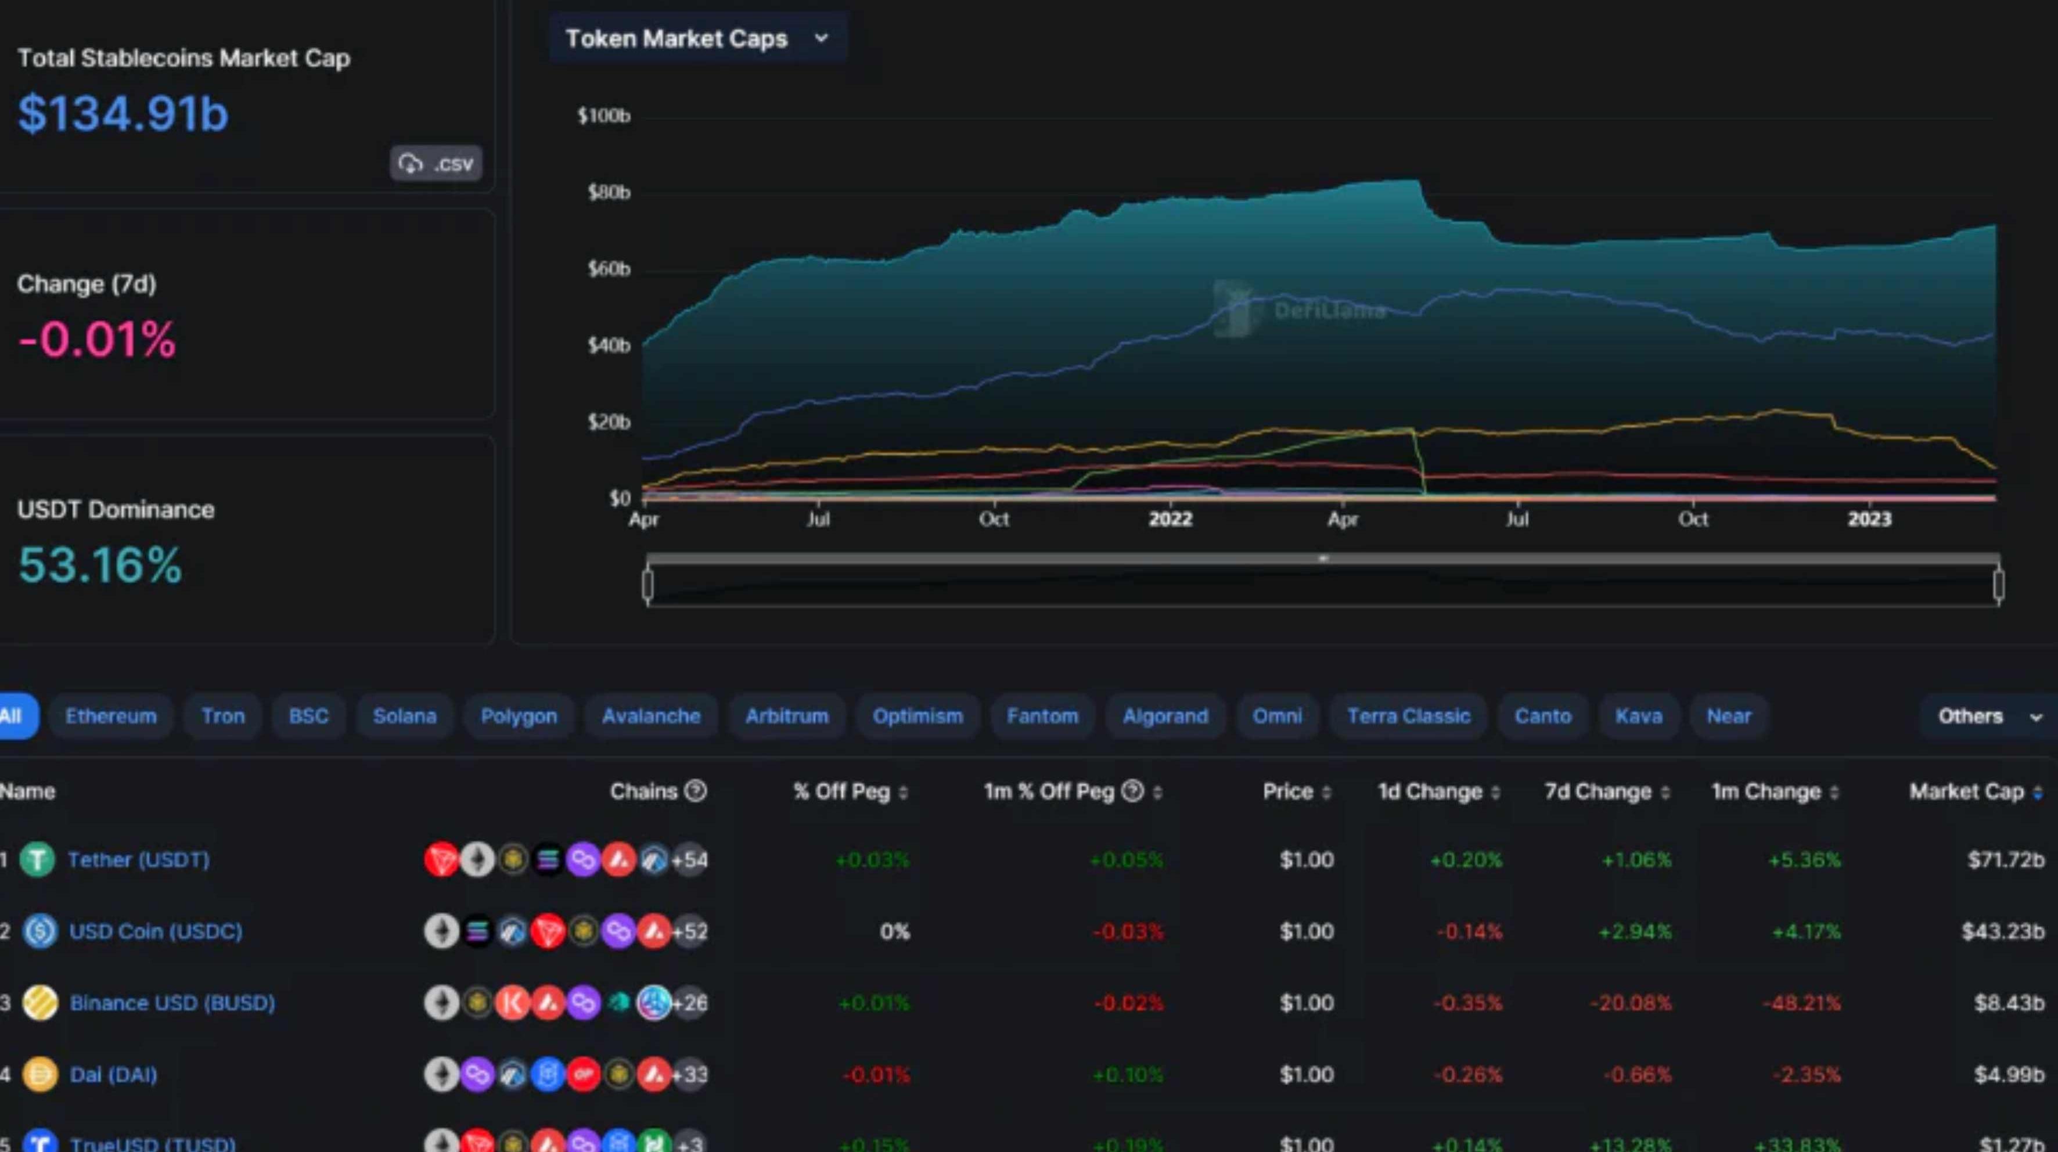Click the USD Coin logo icon
Image resolution: width=2058 pixels, height=1152 pixels.
tap(40, 931)
